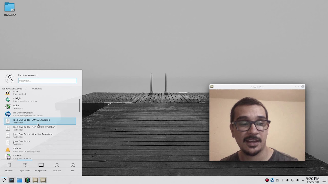This screenshot has width=328, height=184.
Task: Launch GVim text editor
Action: point(40,107)
